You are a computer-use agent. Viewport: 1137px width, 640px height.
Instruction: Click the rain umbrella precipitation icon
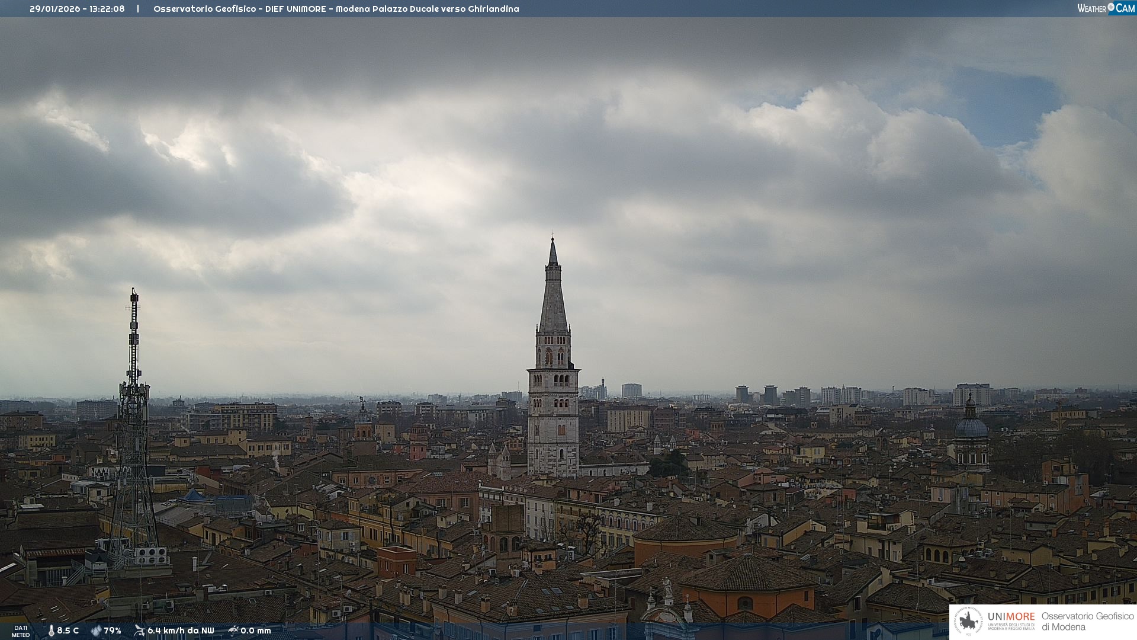[233, 631]
